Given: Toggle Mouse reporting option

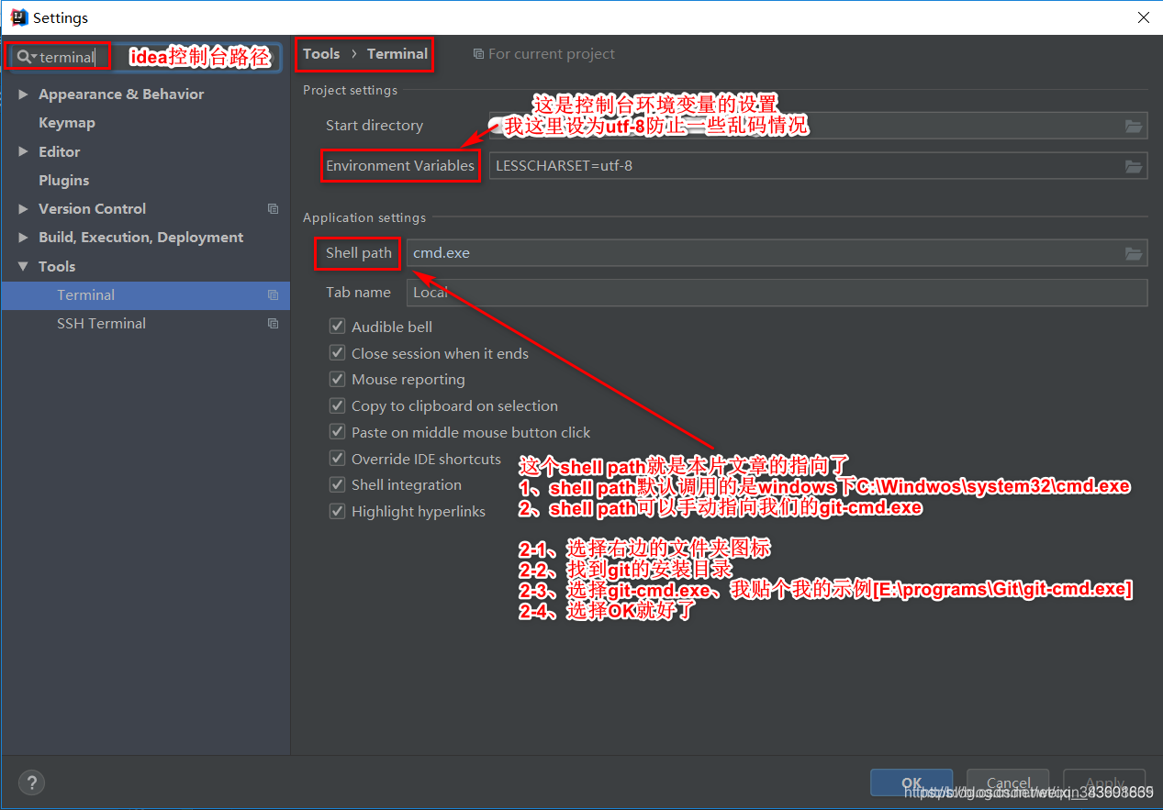Looking at the screenshot, I should (337, 380).
